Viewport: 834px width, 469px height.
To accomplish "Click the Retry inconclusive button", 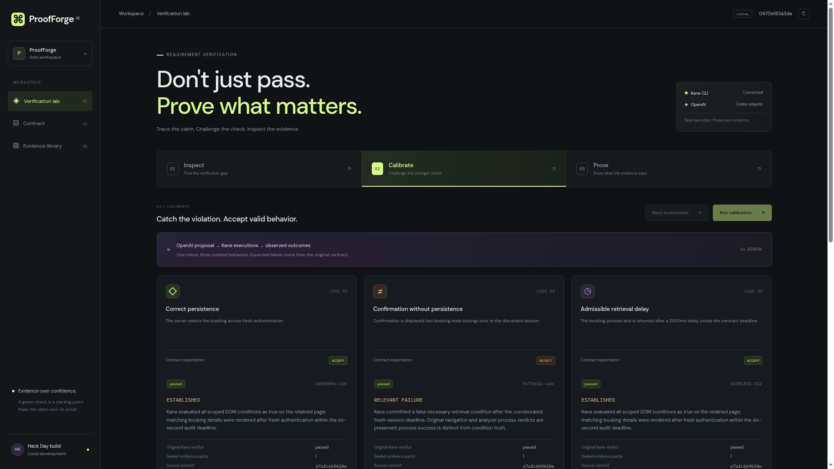I will 677,213.
